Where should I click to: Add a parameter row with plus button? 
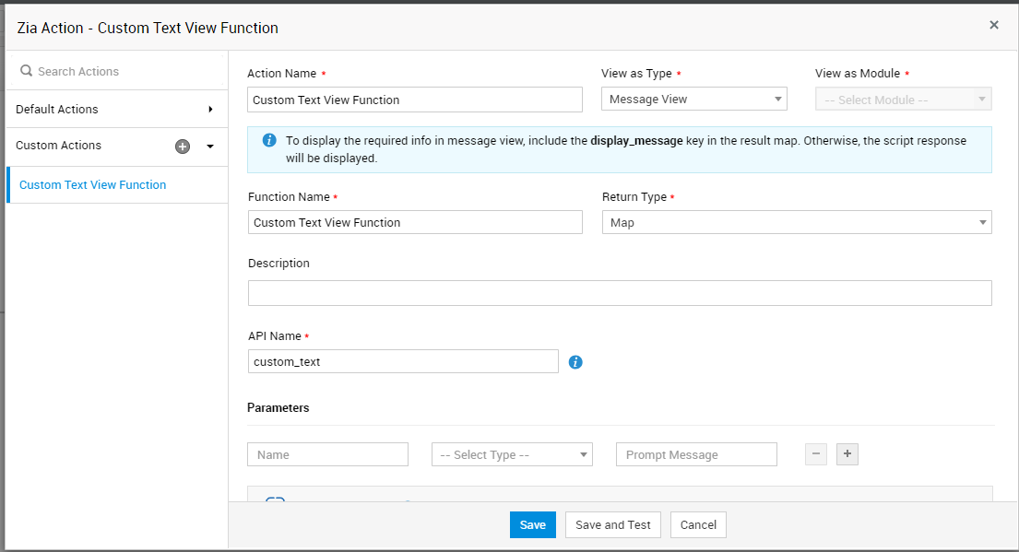(847, 454)
